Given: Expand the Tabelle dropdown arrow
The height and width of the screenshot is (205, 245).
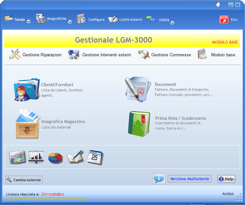Looking at the screenshot, I should 29,21.
